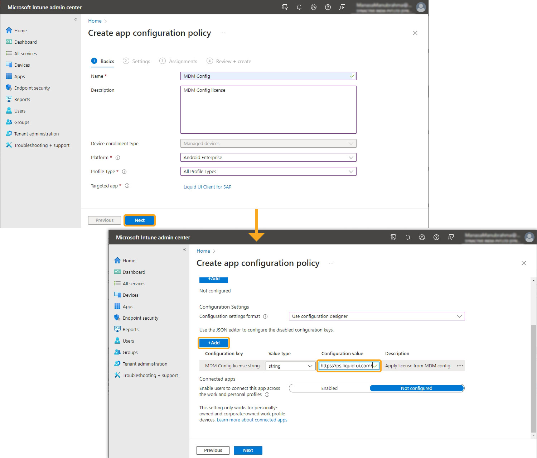Select Not configured for connected apps
Image resolution: width=537 pixels, height=458 pixels.
(x=416, y=388)
